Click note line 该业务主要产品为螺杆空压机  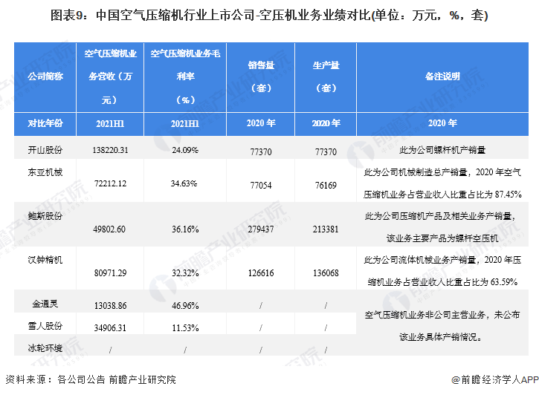coord(442,238)
